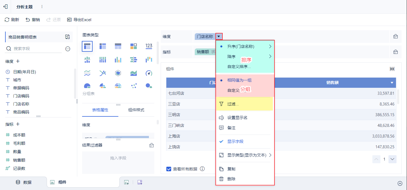
Task: Choose the partitioned line chart icon
Action: 87,73
